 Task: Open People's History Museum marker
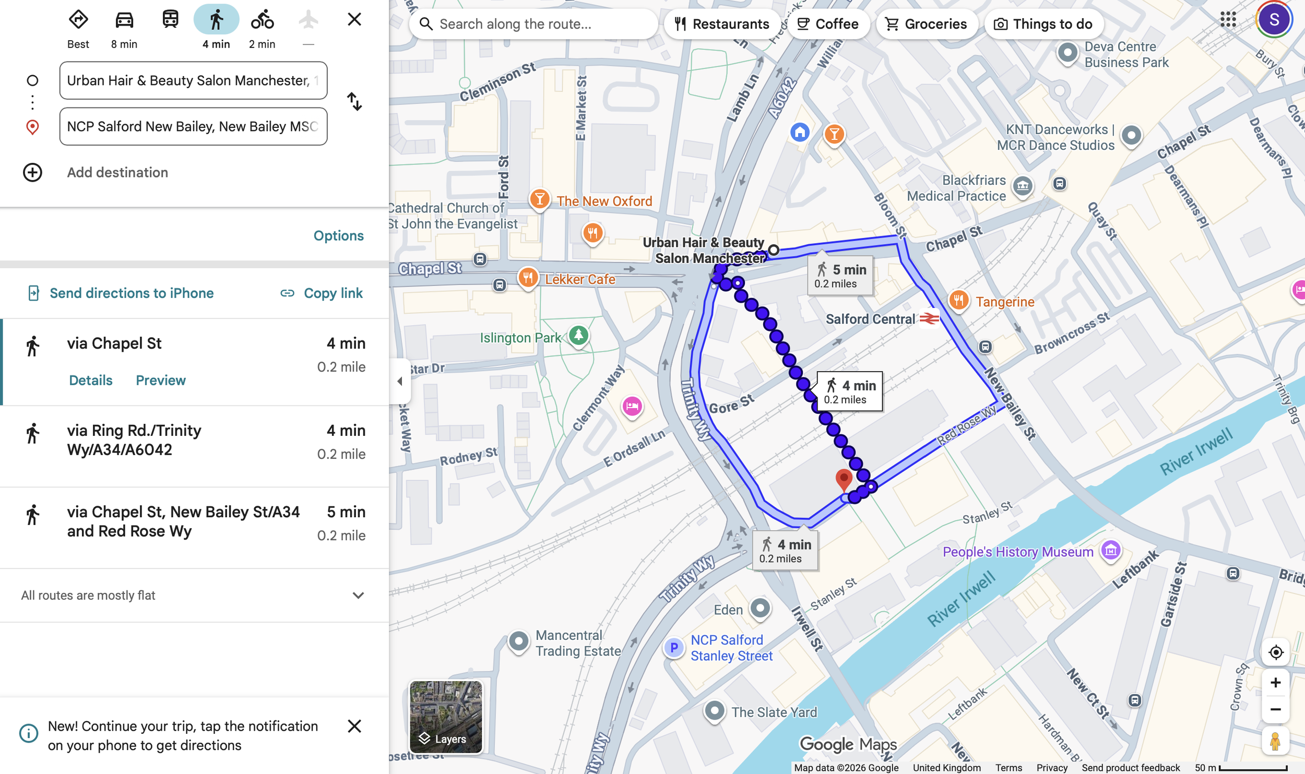pos(1110,550)
